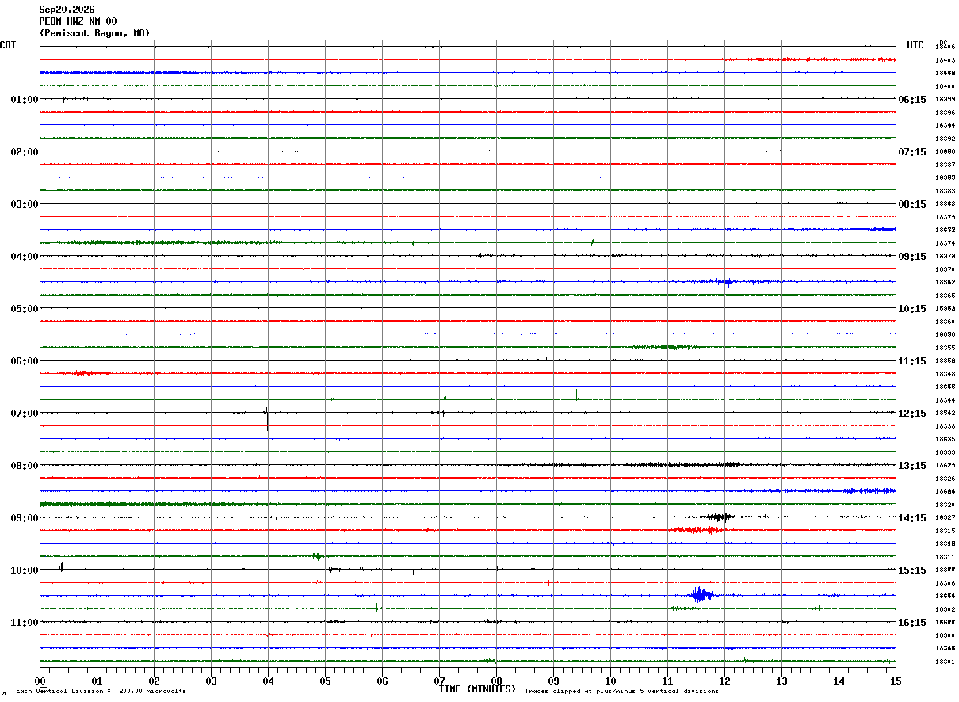Click the green event near minute 11 on the 05:00 row
Image resolution: width=959 pixels, height=702 pixels.
(666, 346)
